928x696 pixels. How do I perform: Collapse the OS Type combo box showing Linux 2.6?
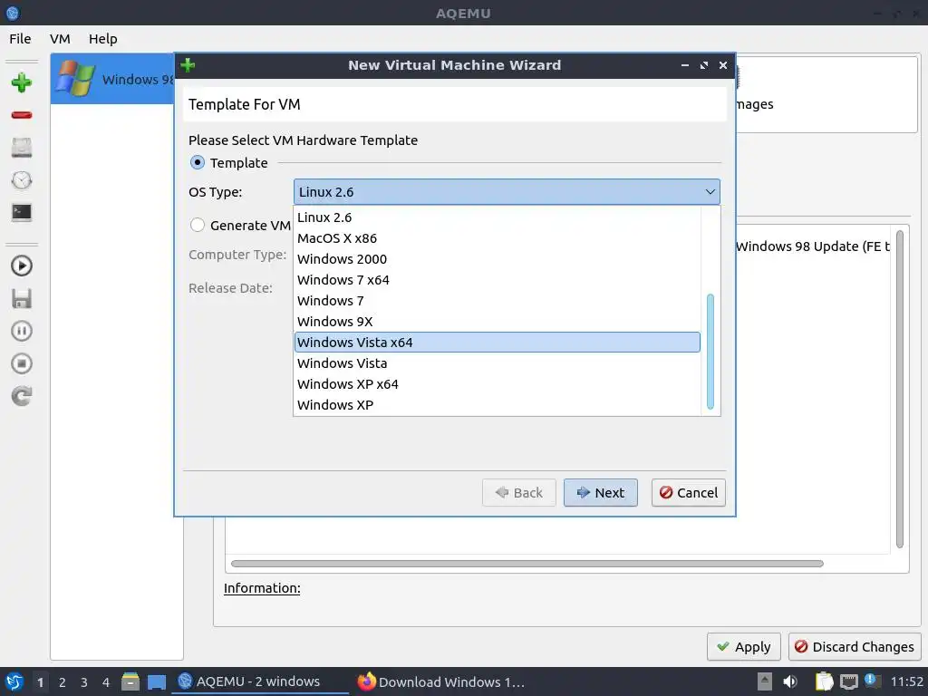pyautogui.click(x=507, y=192)
